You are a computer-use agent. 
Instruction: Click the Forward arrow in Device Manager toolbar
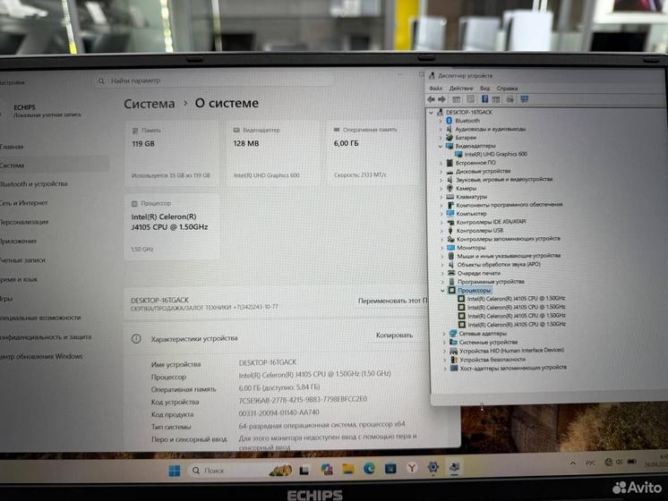pos(441,99)
